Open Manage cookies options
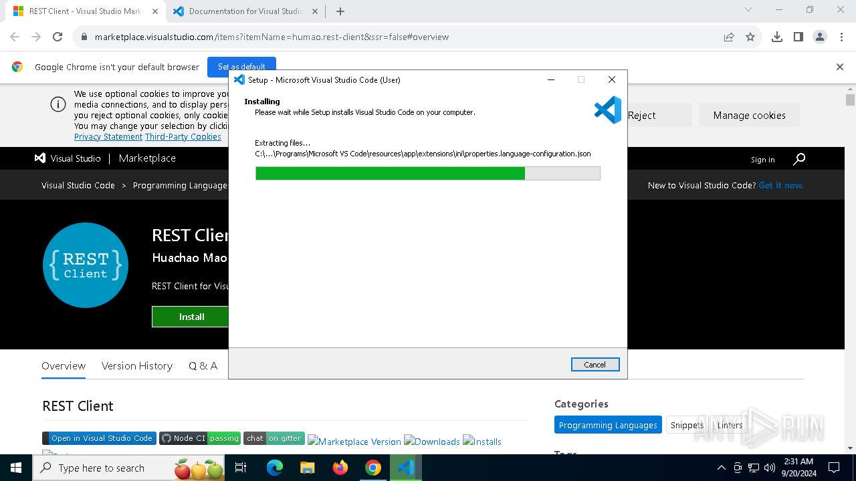The height and width of the screenshot is (481, 856). tap(750, 115)
